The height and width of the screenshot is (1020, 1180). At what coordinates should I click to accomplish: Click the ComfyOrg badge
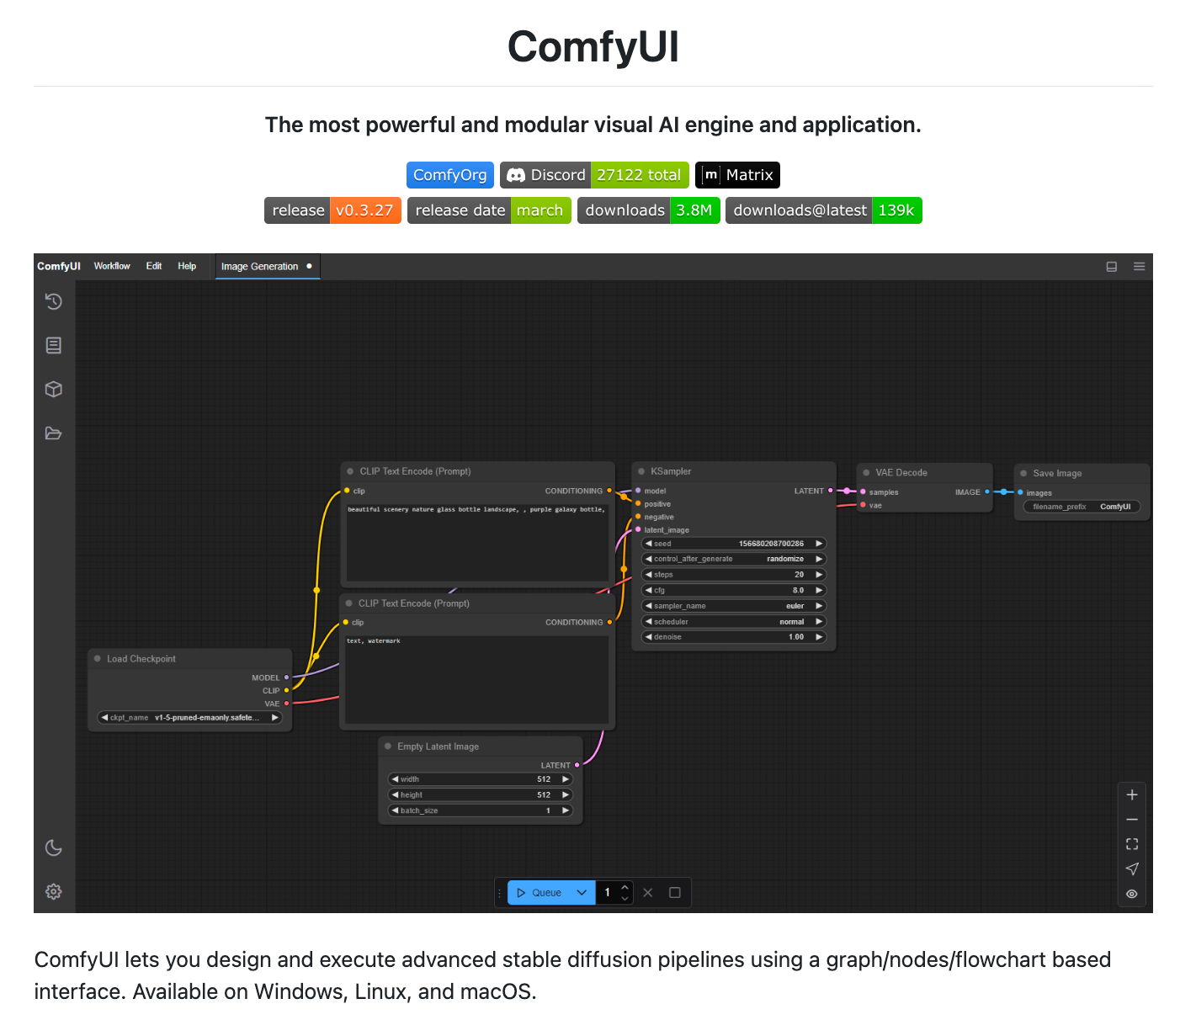click(x=450, y=175)
